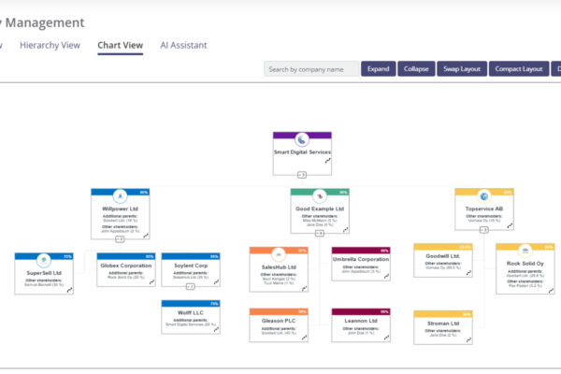Select the Globex Corporation company name
Image resolution: width=561 pixels, height=374 pixels.
(x=126, y=266)
